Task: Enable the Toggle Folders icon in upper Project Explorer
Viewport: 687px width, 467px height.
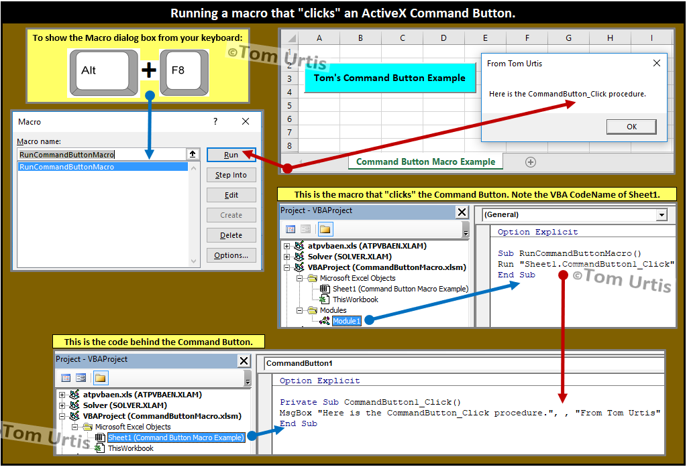Action: click(324, 228)
